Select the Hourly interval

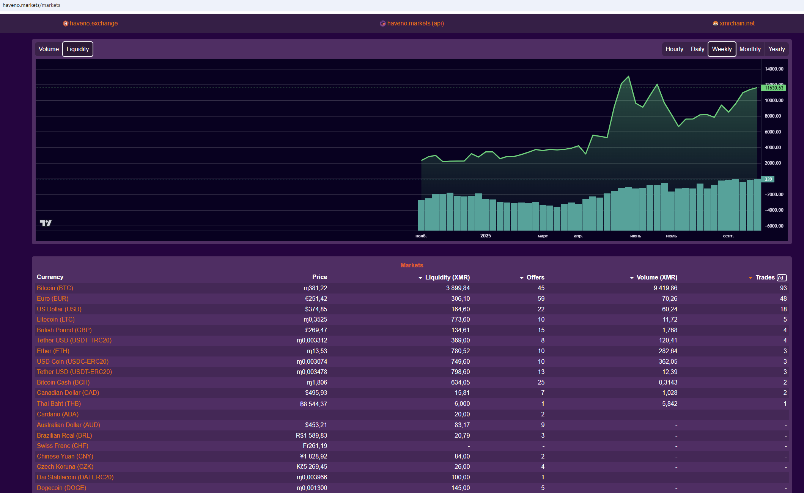click(674, 49)
